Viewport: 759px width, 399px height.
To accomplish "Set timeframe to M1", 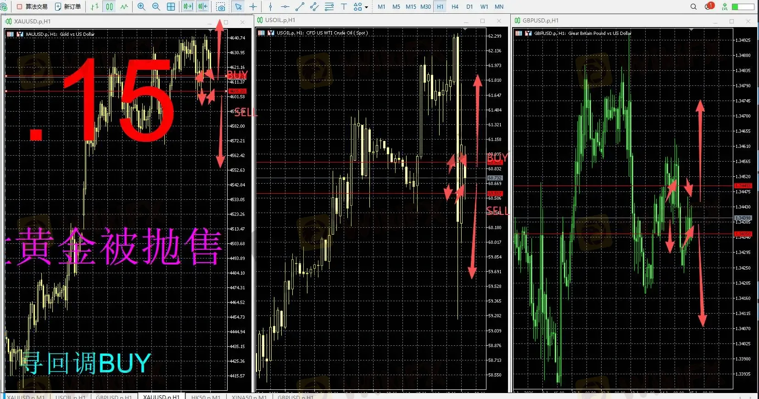I will pos(381,7).
